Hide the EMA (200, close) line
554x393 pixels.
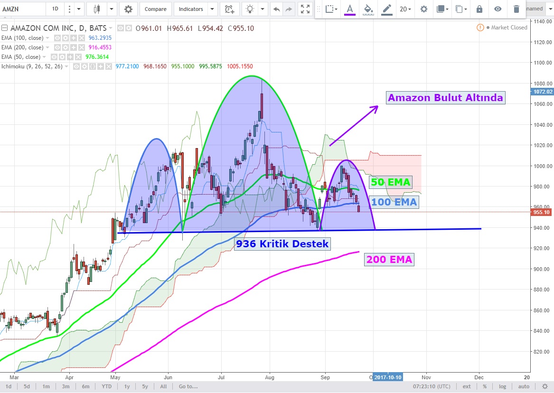57,47
